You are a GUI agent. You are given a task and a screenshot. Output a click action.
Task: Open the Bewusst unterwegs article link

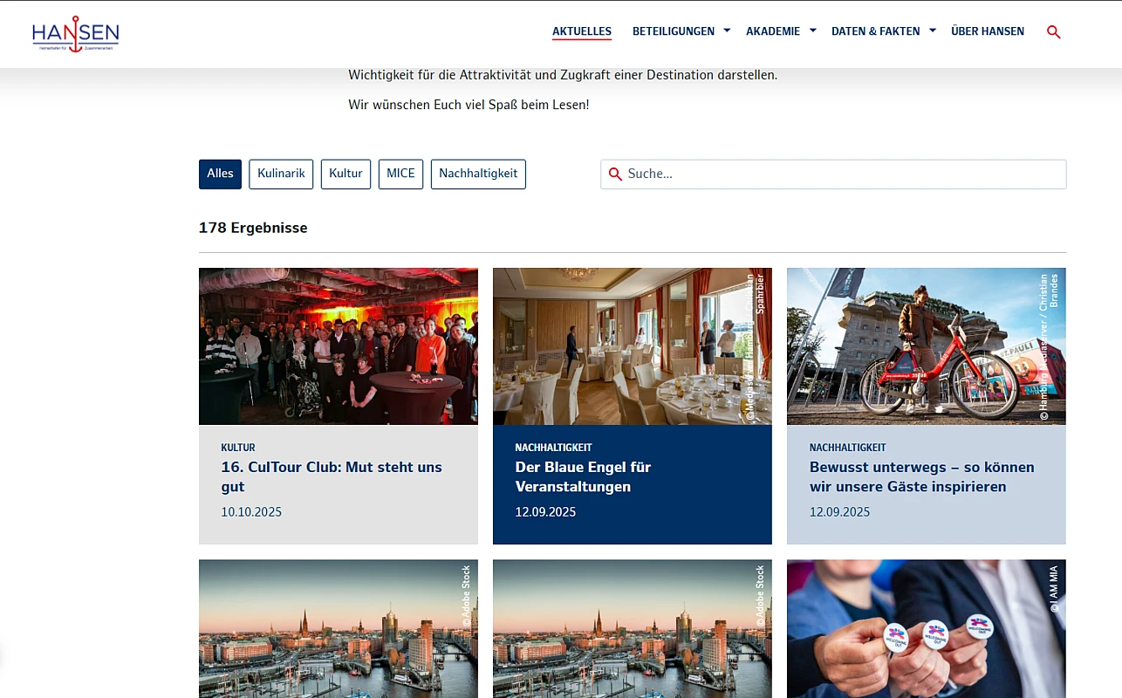[921, 476]
